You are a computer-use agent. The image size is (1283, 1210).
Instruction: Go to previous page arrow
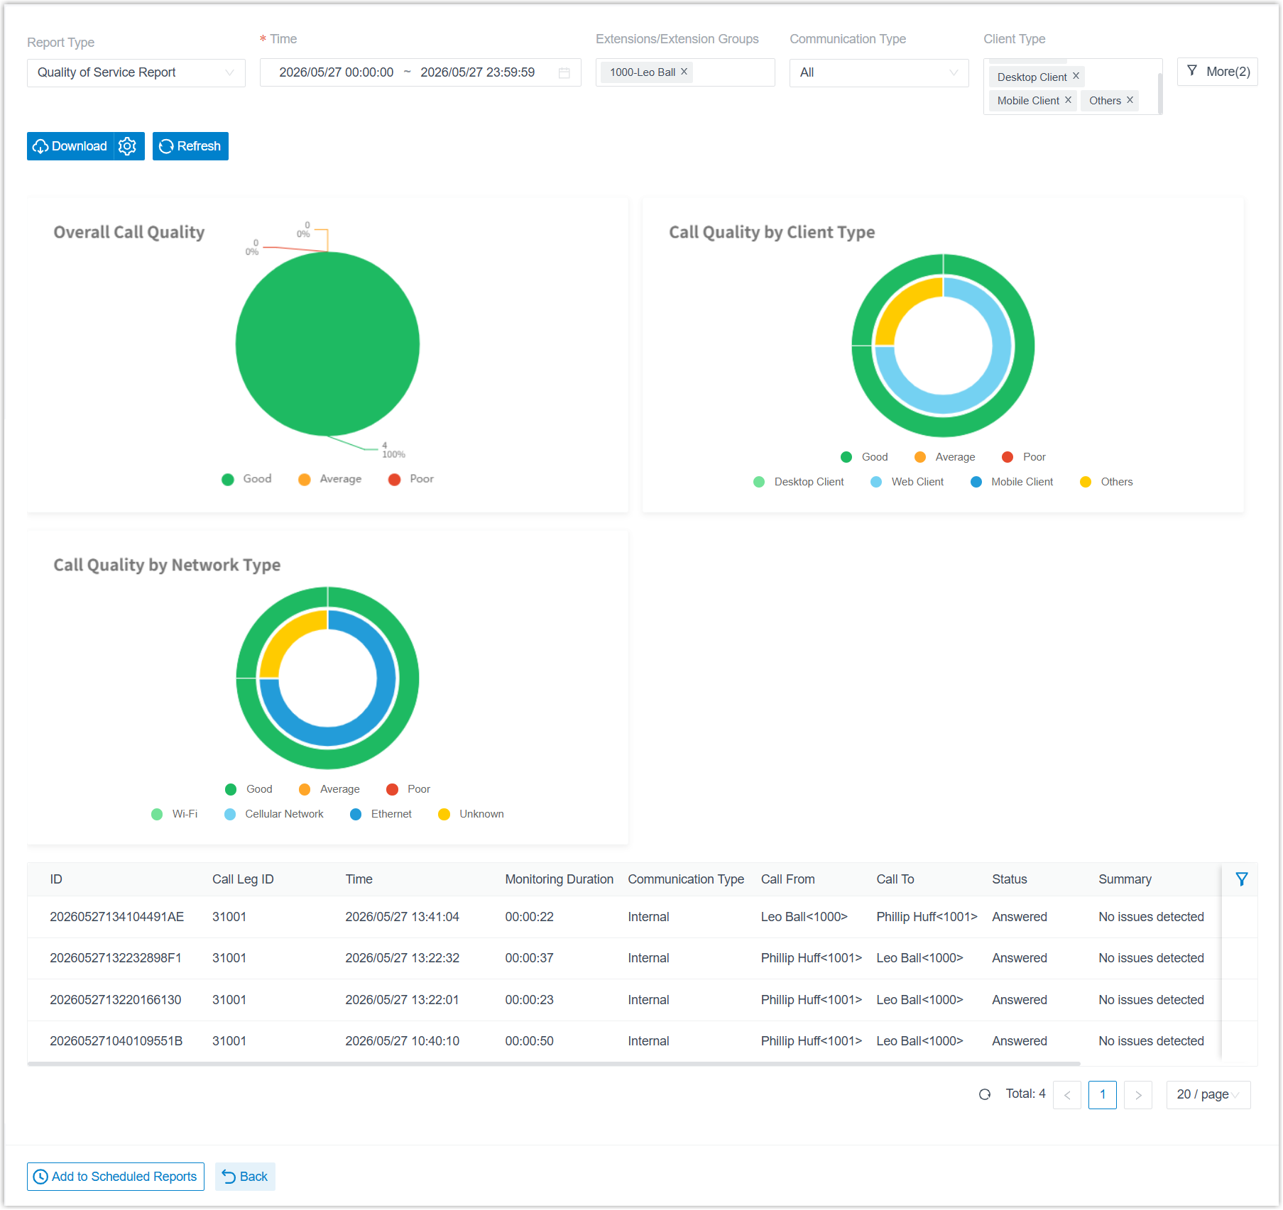tap(1067, 1095)
